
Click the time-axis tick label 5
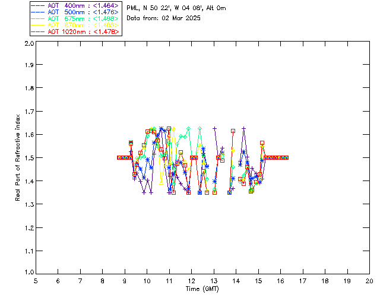click(36, 281)
